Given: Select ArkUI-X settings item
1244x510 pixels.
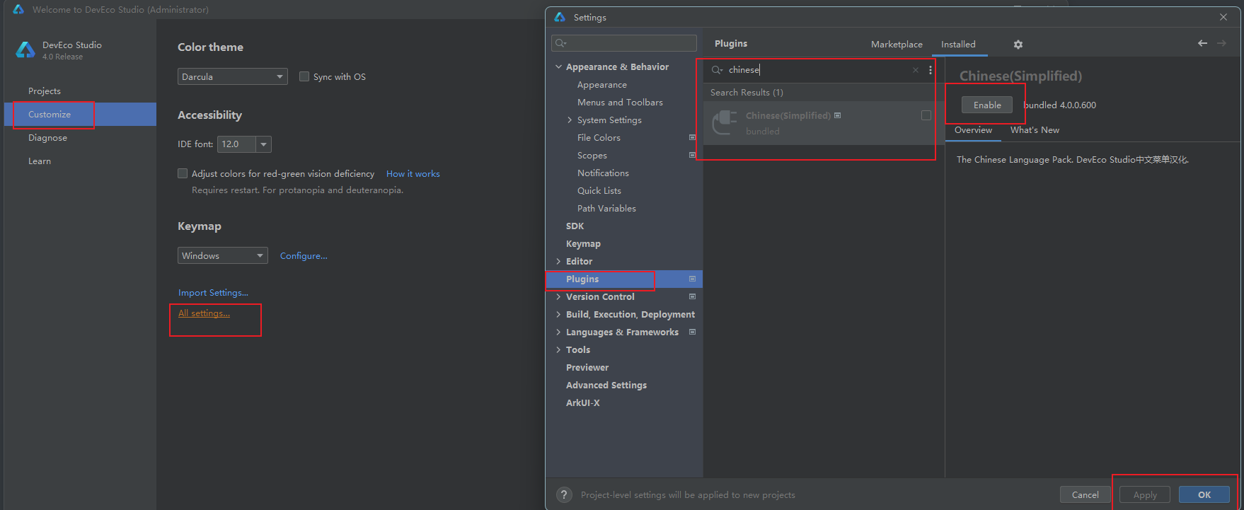Looking at the screenshot, I should pos(583,402).
